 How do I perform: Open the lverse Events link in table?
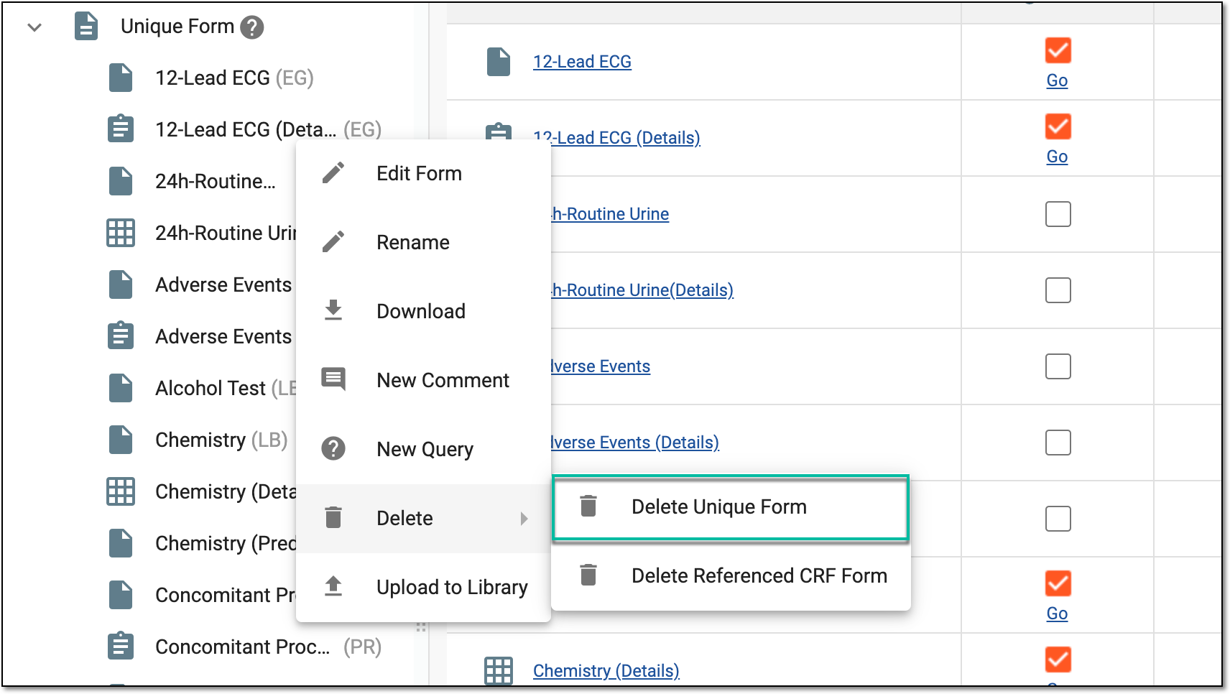(601, 366)
